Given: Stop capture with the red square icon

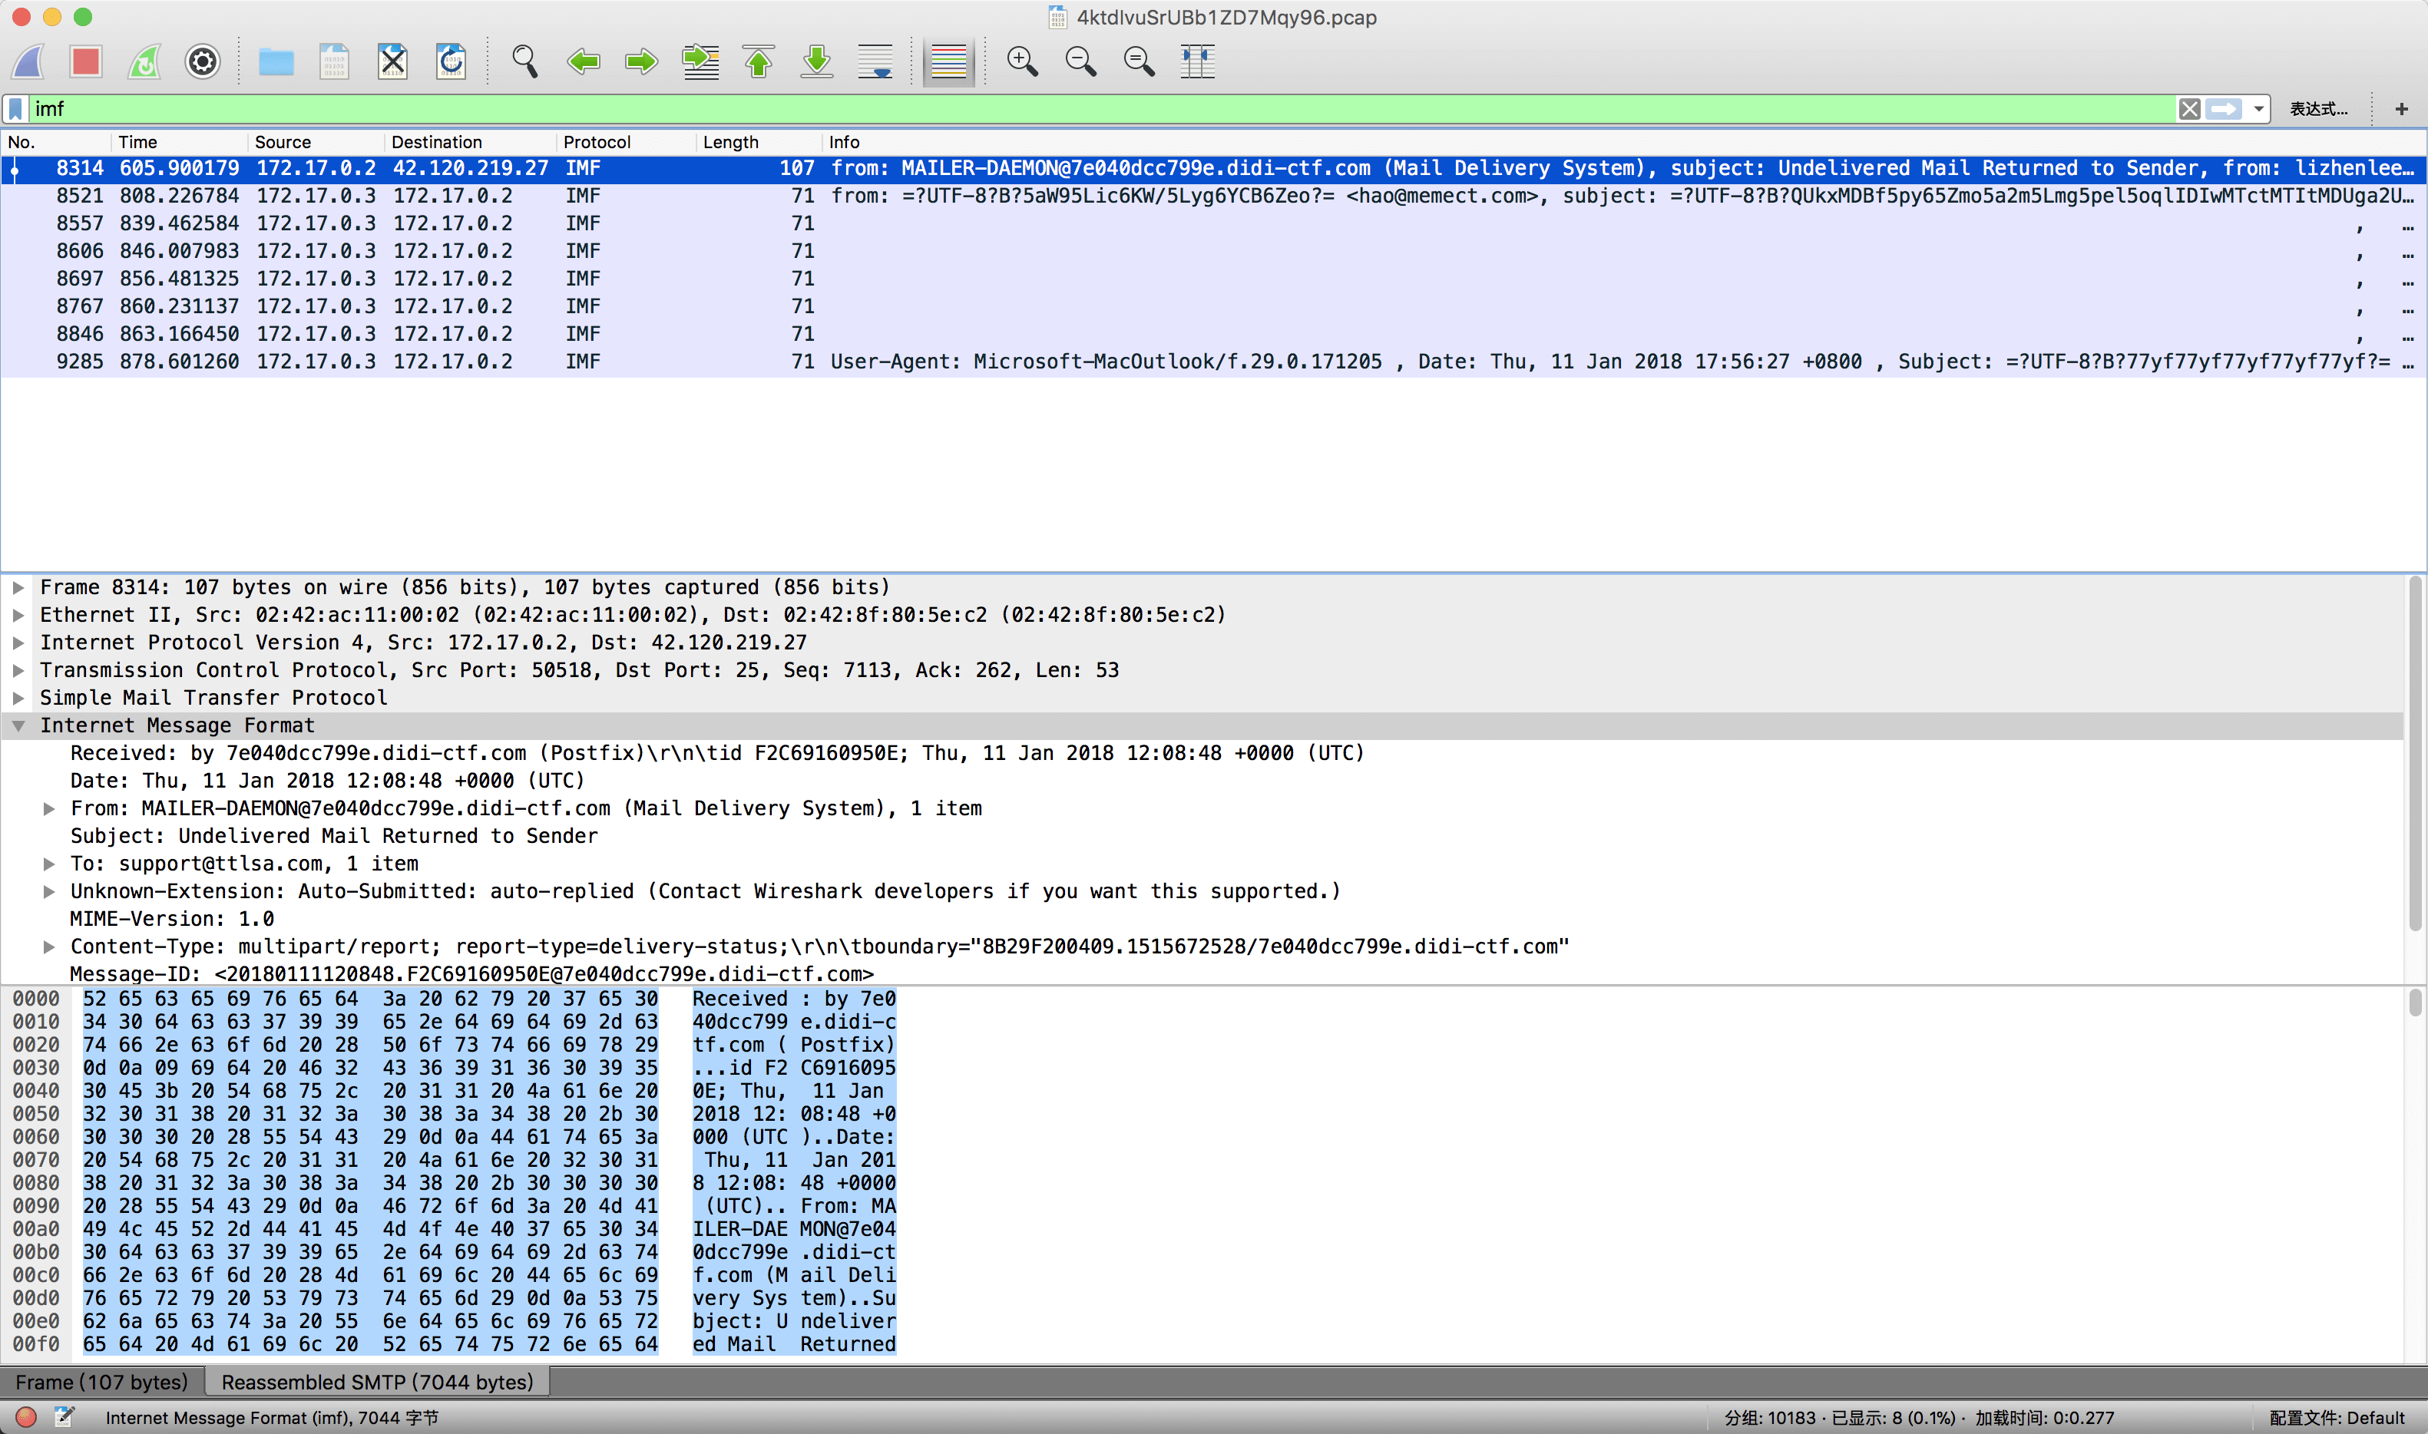Looking at the screenshot, I should [86, 62].
